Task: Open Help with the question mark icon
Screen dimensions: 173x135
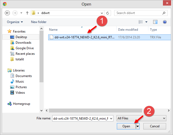Action: (165, 22)
